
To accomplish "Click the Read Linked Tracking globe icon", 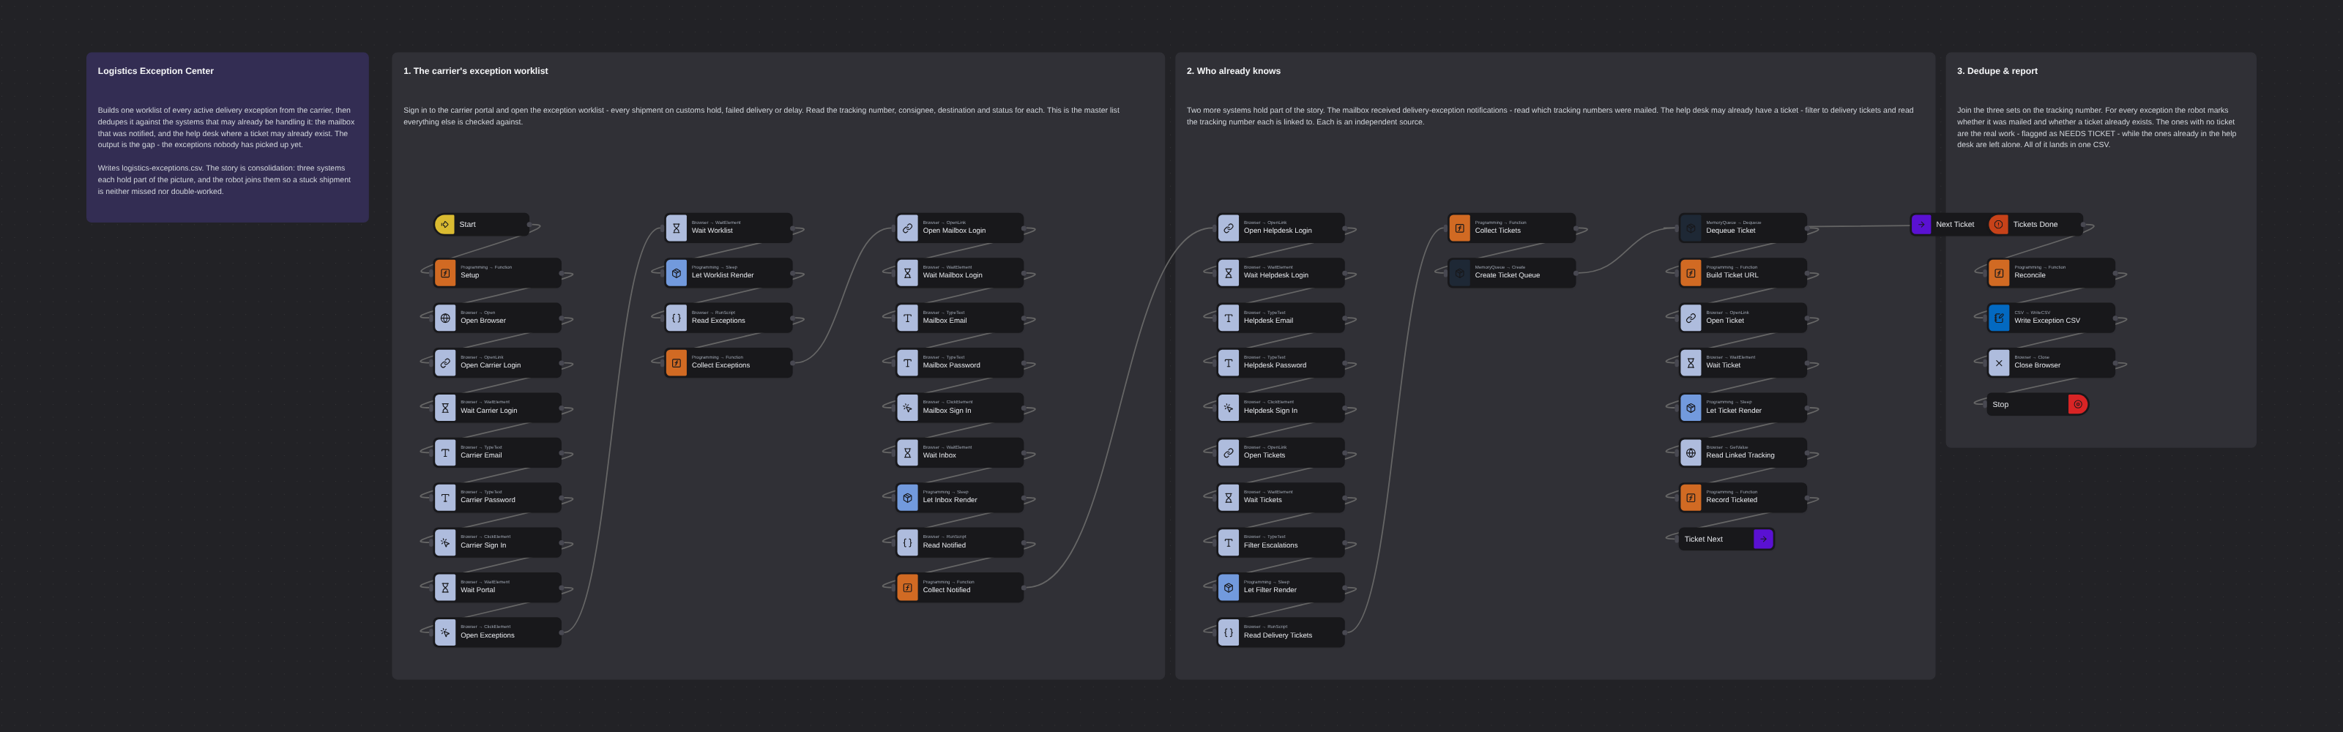I will (1690, 453).
